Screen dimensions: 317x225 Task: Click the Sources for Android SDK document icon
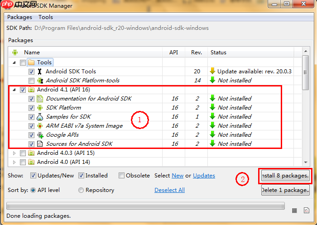click(40, 144)
